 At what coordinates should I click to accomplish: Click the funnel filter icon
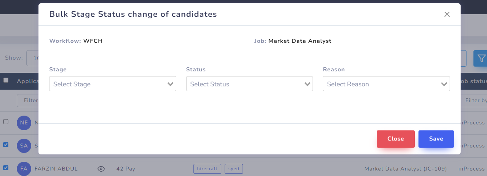pyautogui.click(x=481, y=58)
